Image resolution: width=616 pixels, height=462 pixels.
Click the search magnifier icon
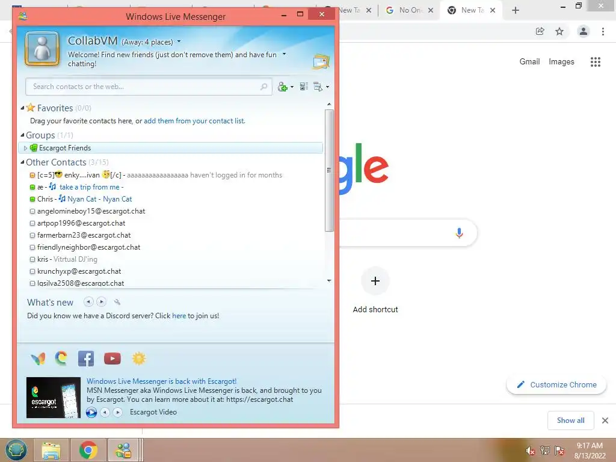tap(263, 87)
